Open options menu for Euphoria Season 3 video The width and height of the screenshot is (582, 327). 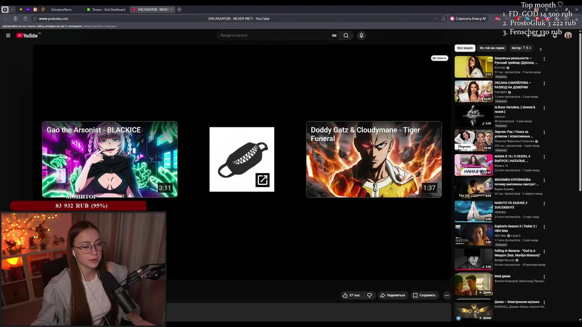pos(544,227)
